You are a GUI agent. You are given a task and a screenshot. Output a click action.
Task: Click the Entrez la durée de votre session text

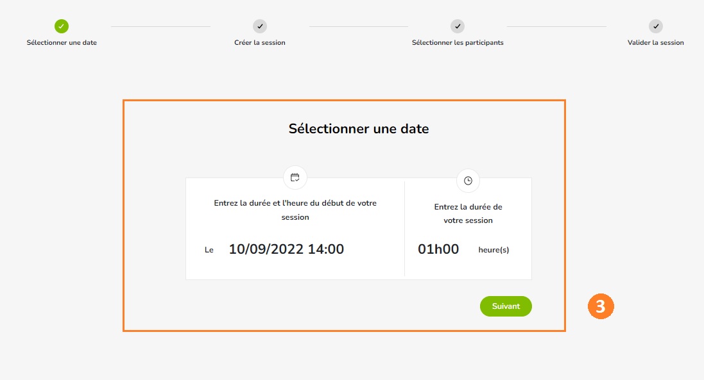[468, 213]
